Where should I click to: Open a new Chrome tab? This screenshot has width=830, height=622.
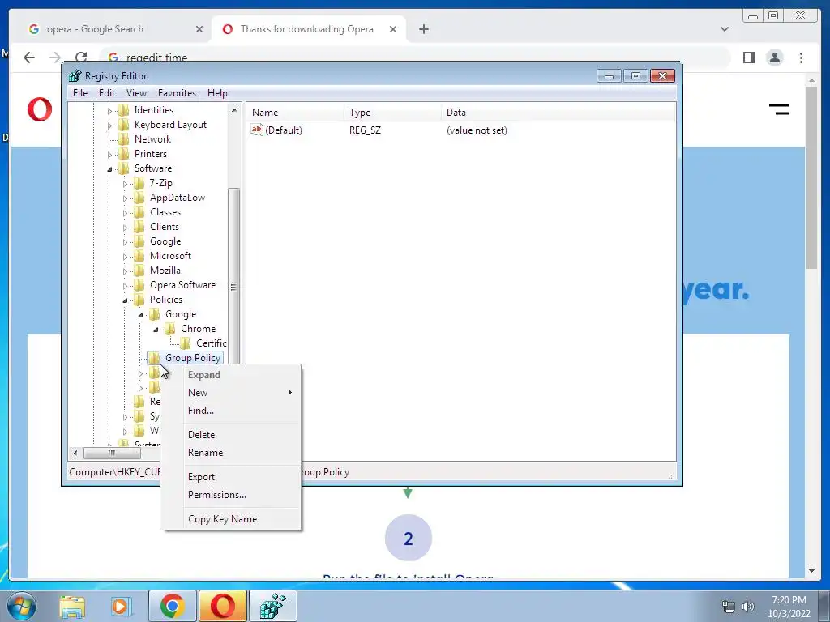pos(423,29)
